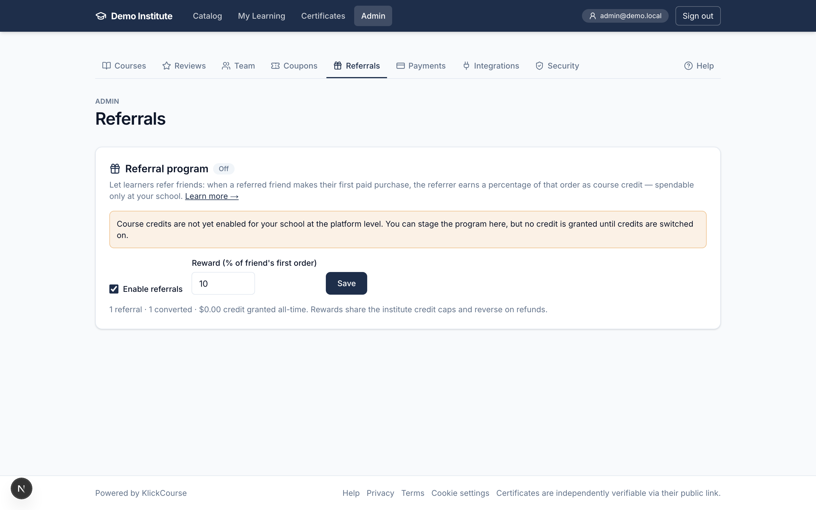Screen dimensions: 816x510
Task: Select the Admin nav item
Action: click(x=373, y=16)
